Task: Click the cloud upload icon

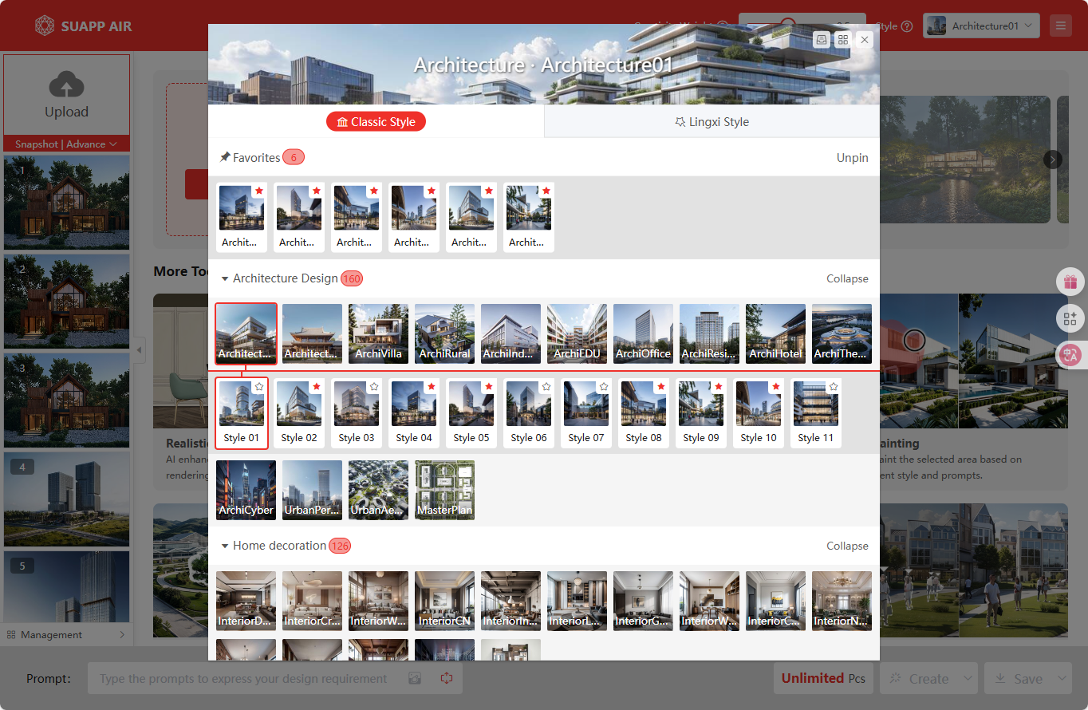Action: (67, 85)
